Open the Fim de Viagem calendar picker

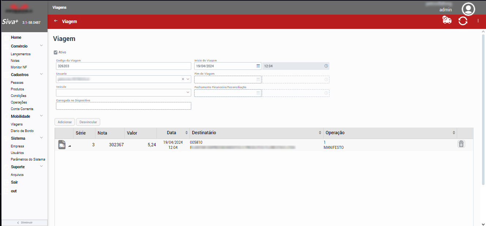[258, 79]
